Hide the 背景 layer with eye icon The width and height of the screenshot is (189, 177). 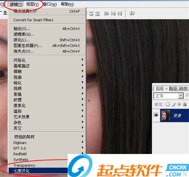click(x=156, y=115)
